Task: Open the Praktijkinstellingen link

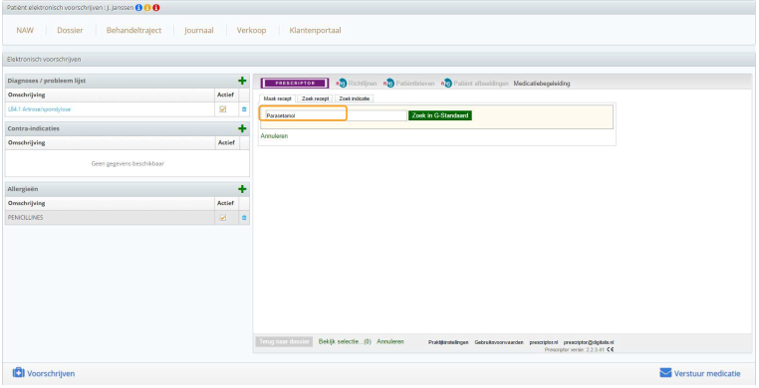Action: pos(448,342)
